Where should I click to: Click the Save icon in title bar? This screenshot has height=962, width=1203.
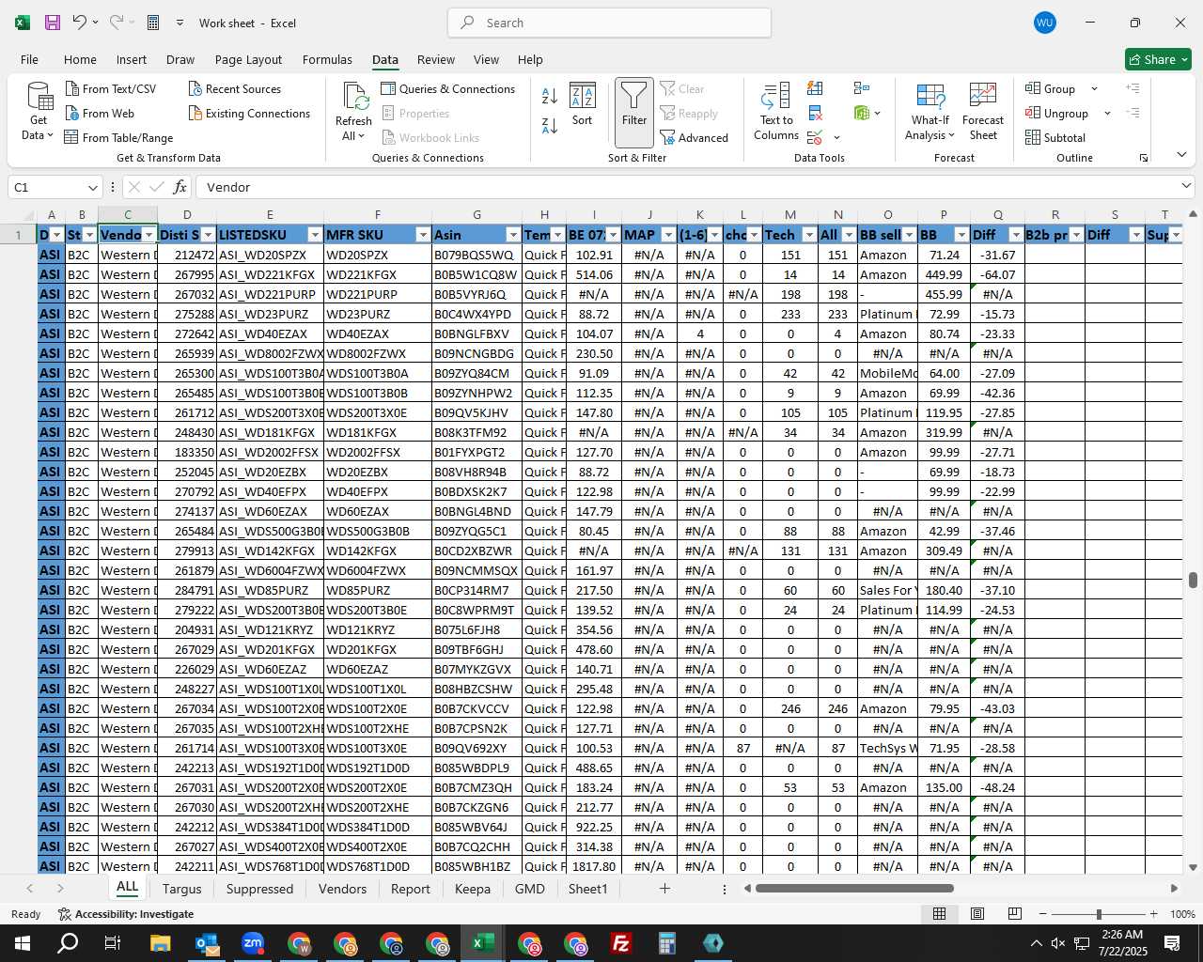(x=52, y=23)
